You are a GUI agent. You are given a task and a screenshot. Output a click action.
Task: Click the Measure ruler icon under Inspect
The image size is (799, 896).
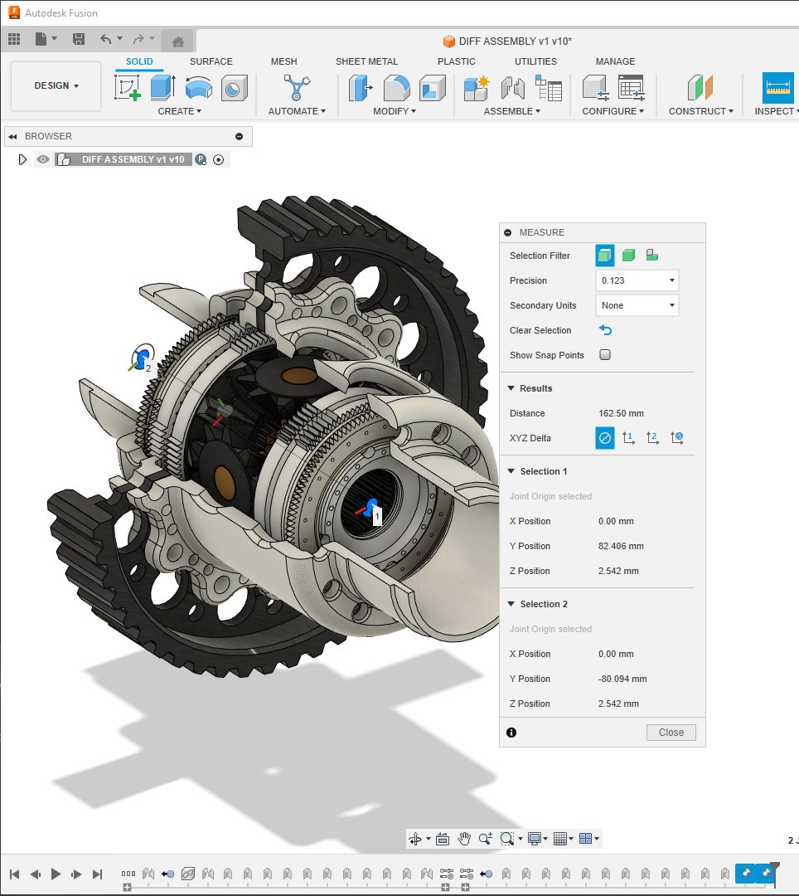[x=777, y=87]
